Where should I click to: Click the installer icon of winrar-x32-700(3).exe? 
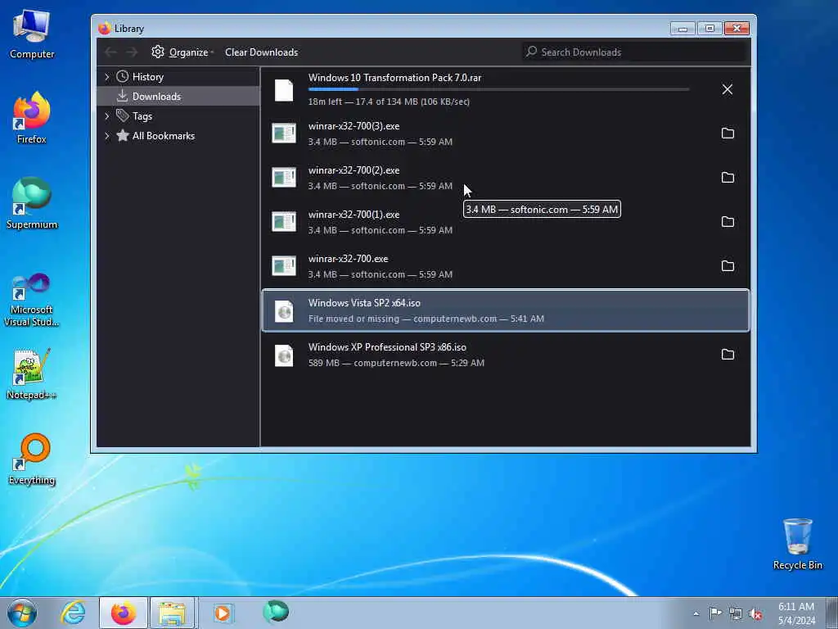[284, 133]
